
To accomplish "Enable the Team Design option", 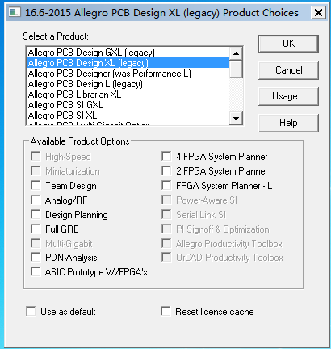I will (x=36, y=185).
